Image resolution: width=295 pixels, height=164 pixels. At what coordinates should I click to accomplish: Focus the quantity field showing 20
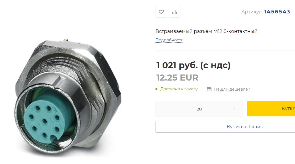tap(199, 109)
